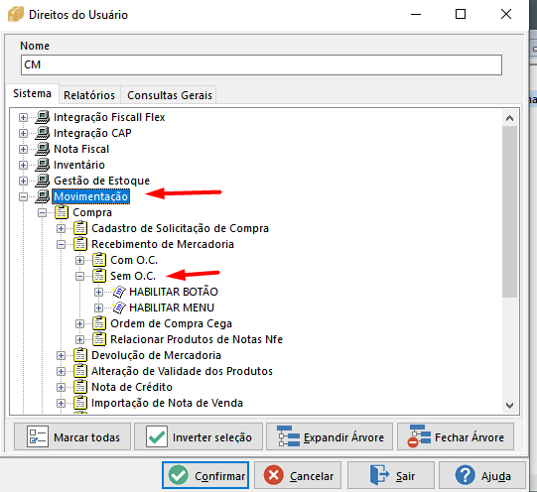The image size is (537, 492).
Task: Click the Inverter seleção button
Action: tap(199, 436)
